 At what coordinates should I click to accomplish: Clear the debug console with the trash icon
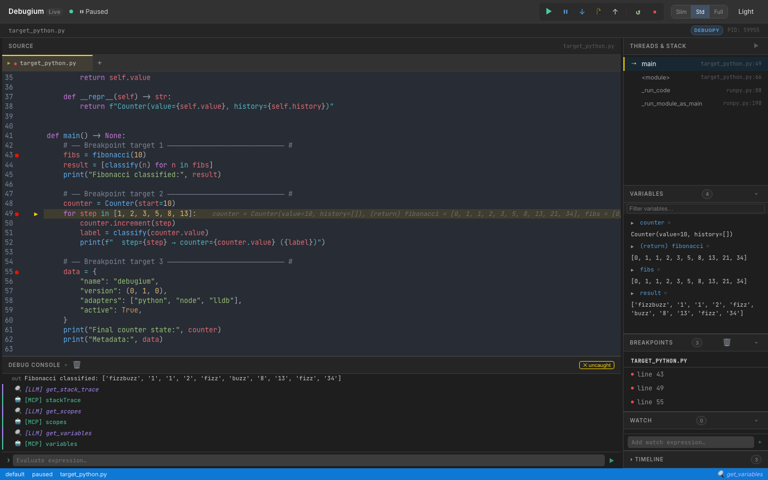click(76, 365)
